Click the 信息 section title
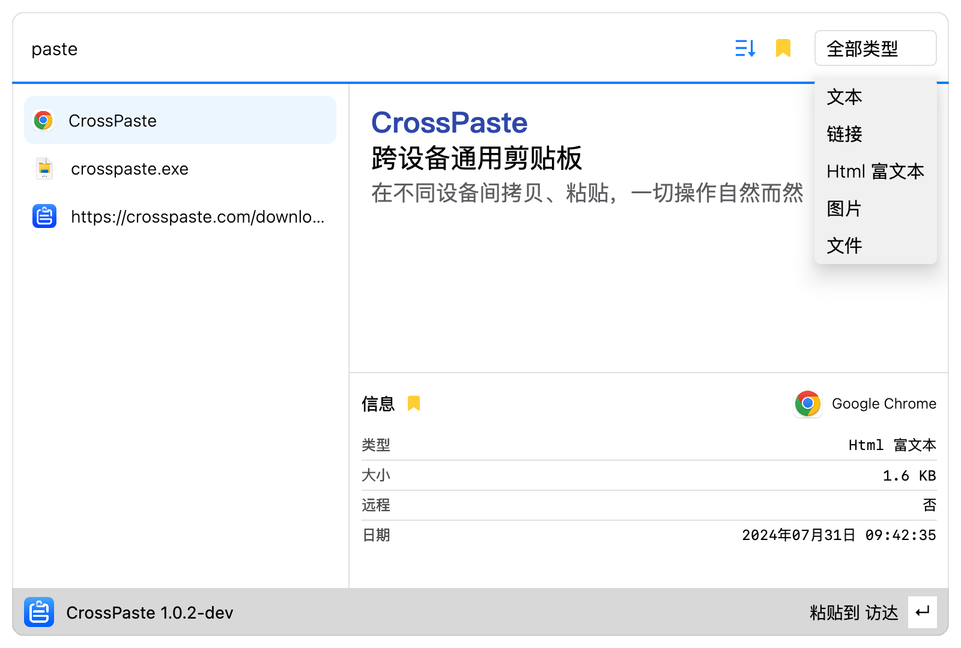The height and width of the screenshot is (648, 961). pyautogui.click(x=378, y=404)
